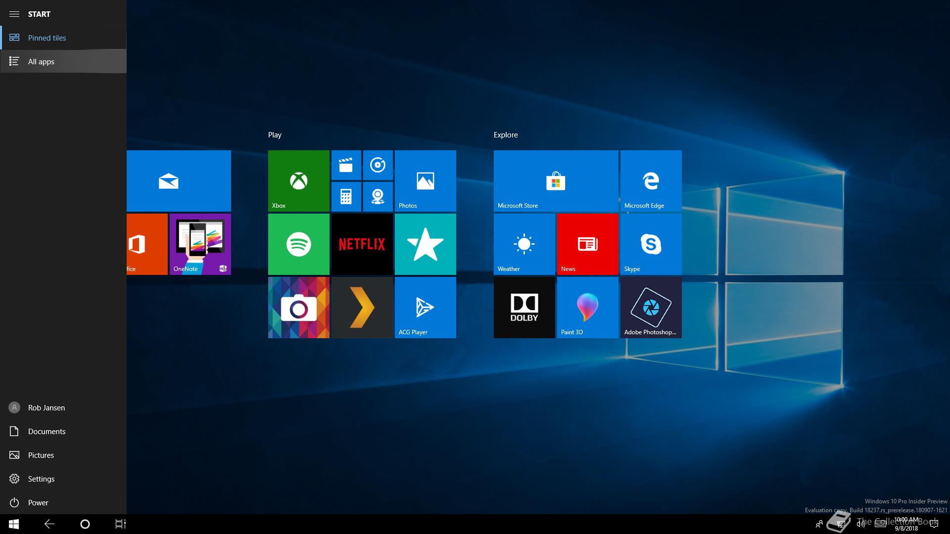Open the Photos tile
This screenshot has width=950, height=534.
[x=426, y=181]
